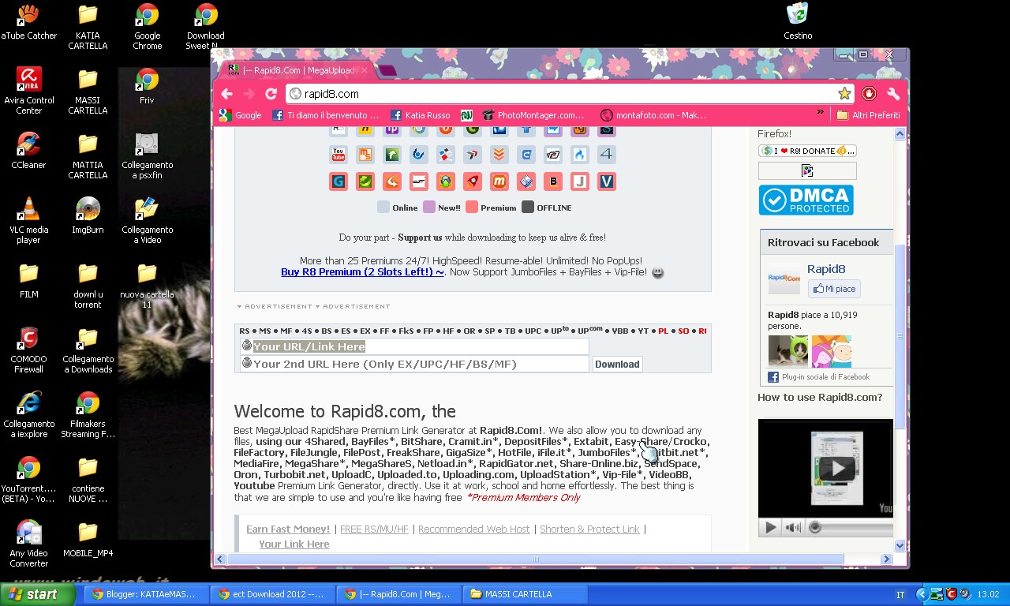This screenshot has width=1010, height=606.
Task: Click the premium J host icon
Action: click(x=580, y=181)
